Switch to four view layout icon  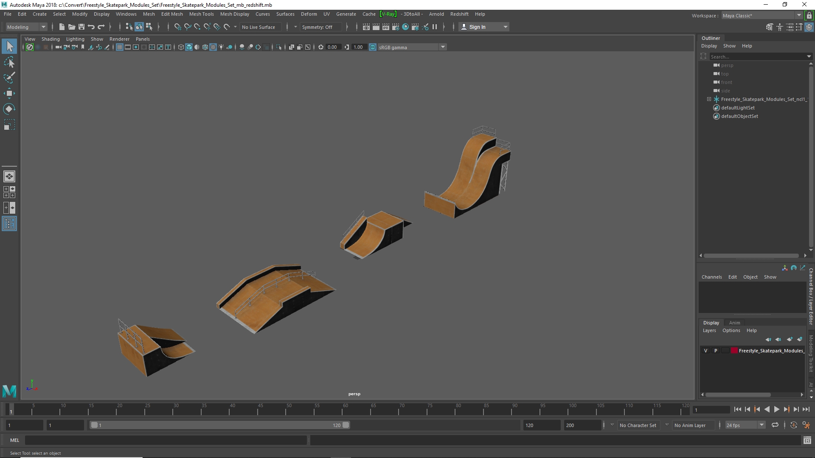pyautogui.click(x=9, y=192)
